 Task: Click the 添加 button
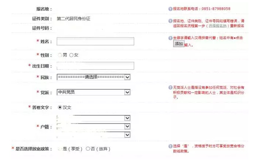click(x=179, y=44)
